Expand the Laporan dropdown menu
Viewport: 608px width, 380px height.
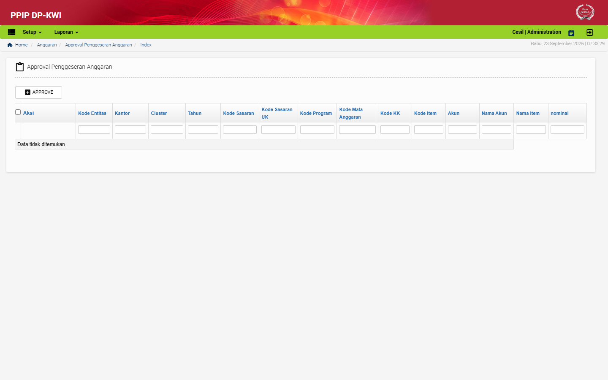pyautogui.click(x=66, y=32)
